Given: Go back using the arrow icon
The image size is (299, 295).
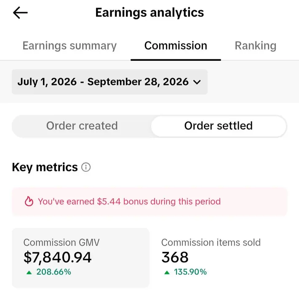Looking at the screenshot, I should [x=20, y=13].
